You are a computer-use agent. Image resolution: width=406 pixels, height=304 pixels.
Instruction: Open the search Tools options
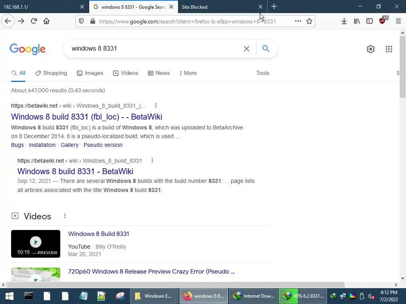tap(263, 73)
